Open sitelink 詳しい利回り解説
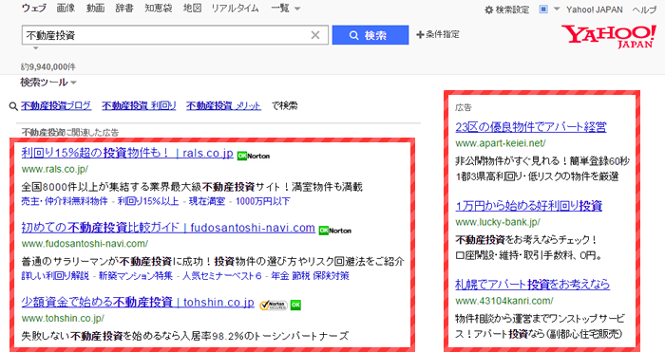665x352 pixels. [x=55, y=276]
